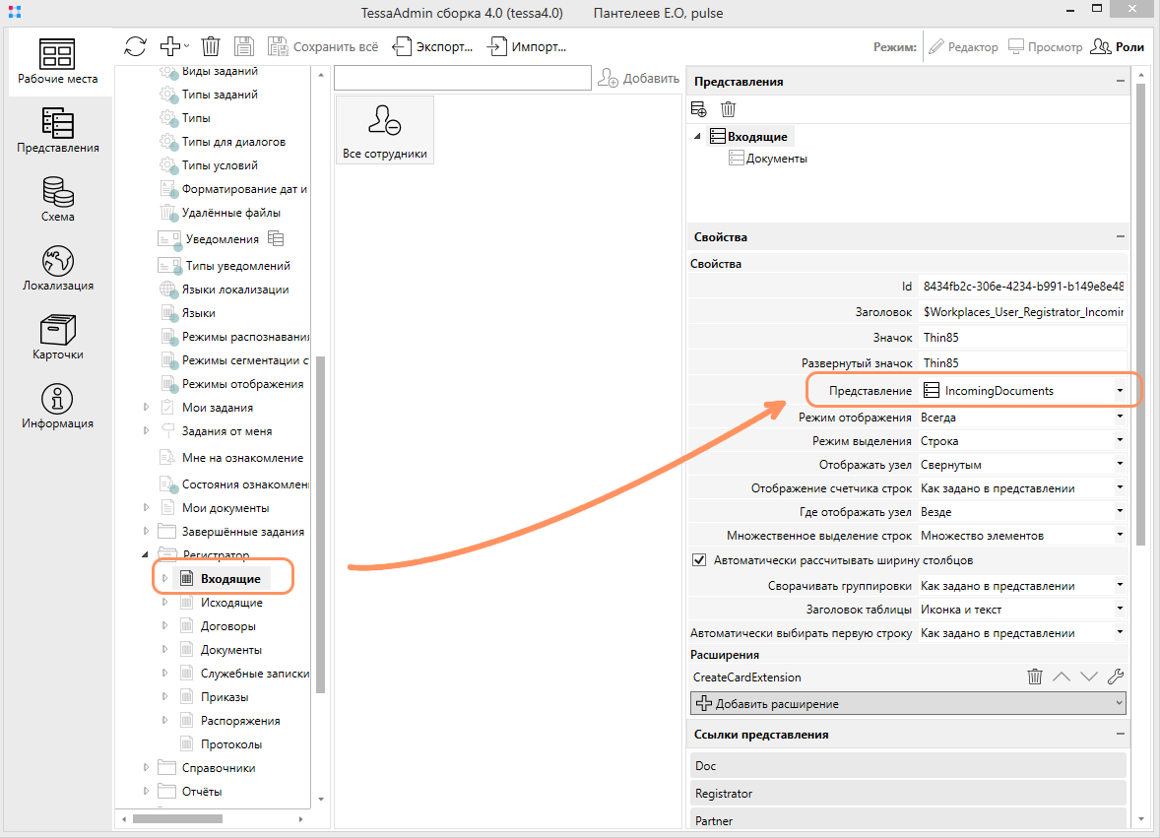Open the Карточки section in sidebar
This screenshot has width=1160, height=838.
coord(57,336)
